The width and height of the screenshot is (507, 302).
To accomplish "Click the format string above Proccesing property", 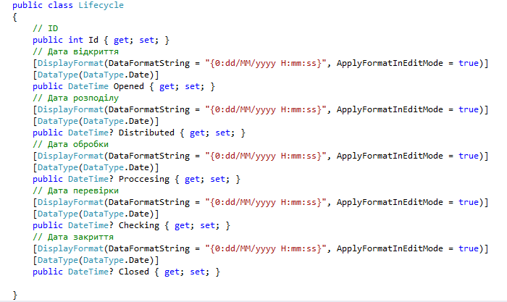I will (x=266, y=156).
